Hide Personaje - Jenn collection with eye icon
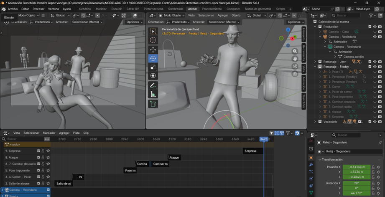This screenshot has height=197, width=385. (375, 62)
